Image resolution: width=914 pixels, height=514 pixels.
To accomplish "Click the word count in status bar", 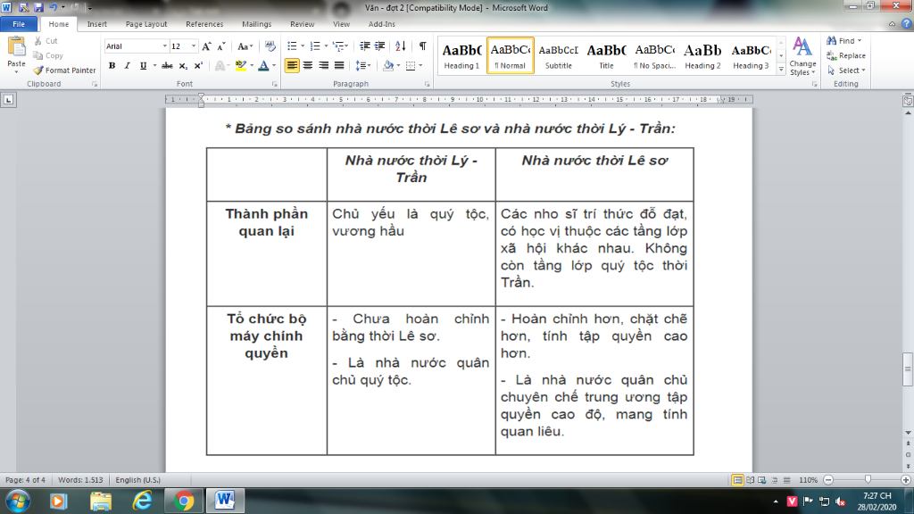I will point(80,479).
